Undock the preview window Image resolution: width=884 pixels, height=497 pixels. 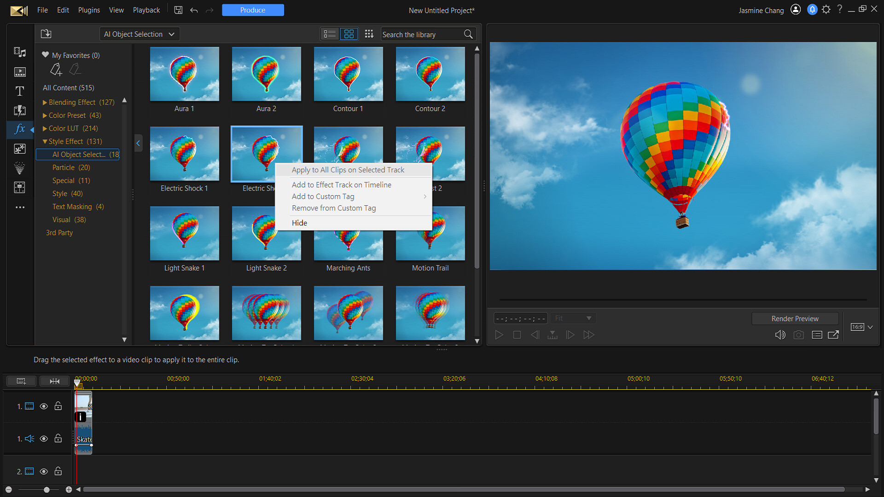833,335
